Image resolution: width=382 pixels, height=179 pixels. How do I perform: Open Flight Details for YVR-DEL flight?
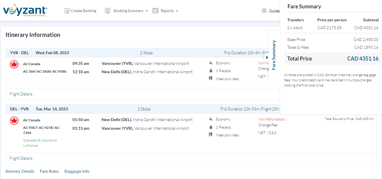(x=21, y=94)
